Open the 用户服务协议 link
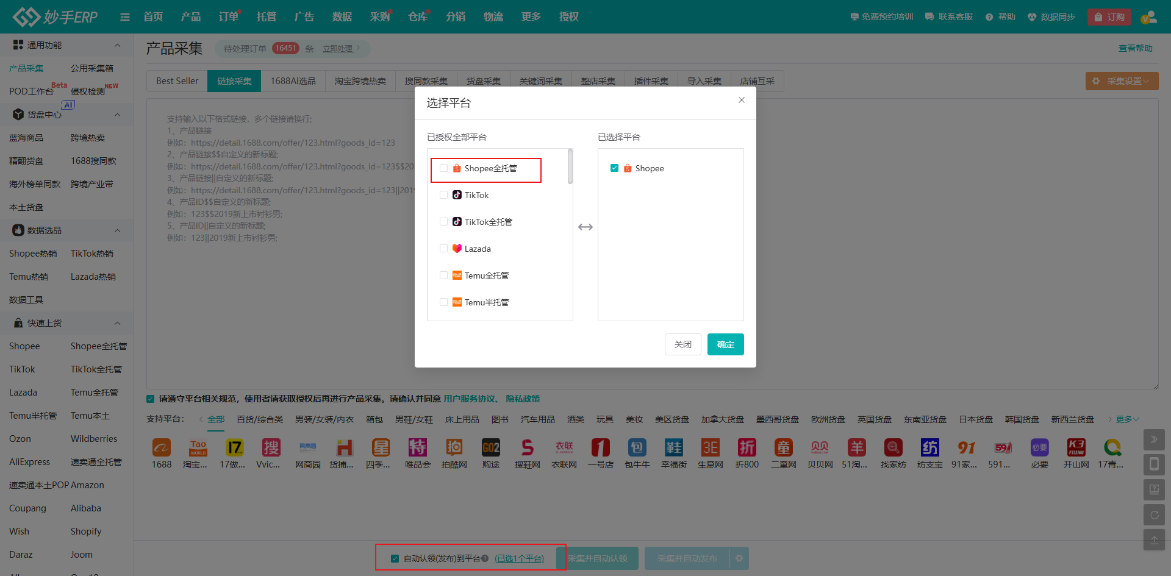 click(x=470, y=399)
